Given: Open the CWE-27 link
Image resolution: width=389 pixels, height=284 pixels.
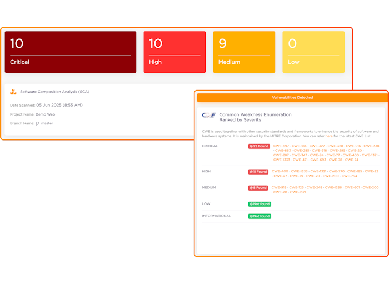Looking at the screenshot, I should pyautogui.click(x=280, y=176).
